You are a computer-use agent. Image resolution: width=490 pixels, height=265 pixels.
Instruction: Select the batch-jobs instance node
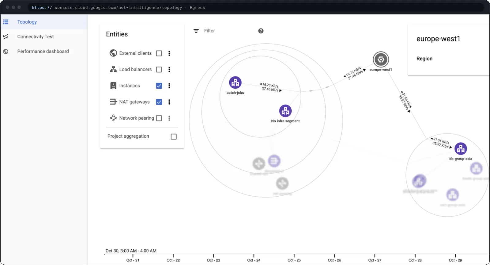tap(235, 83)
